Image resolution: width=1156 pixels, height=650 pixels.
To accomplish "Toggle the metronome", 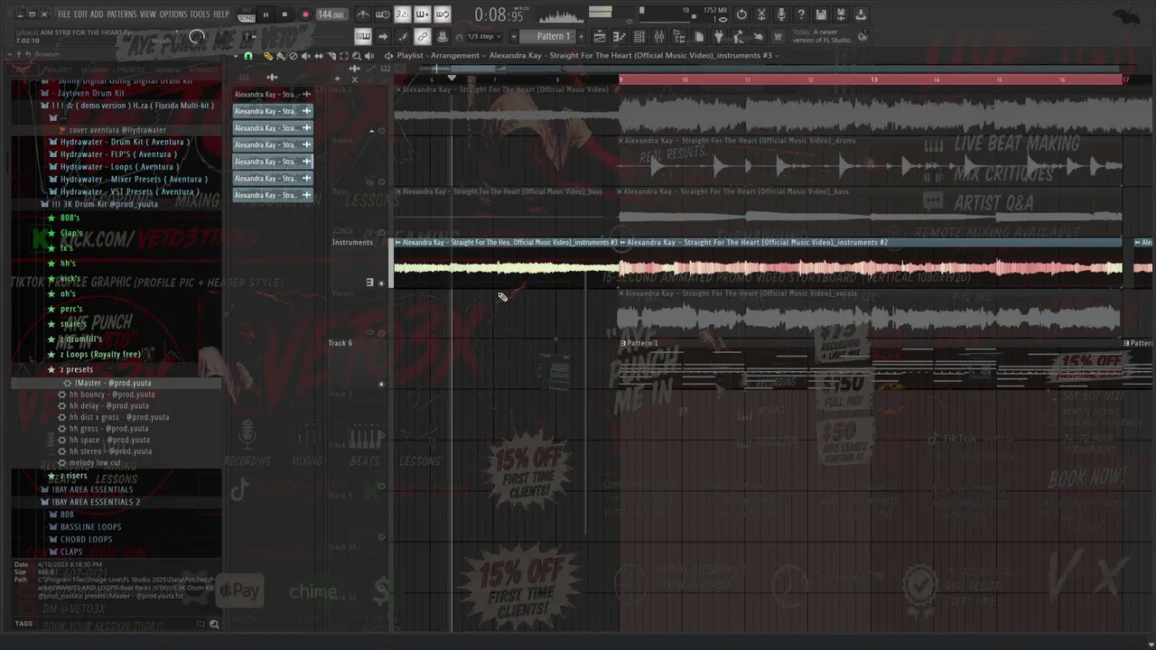I will click(x=363, y=14).
